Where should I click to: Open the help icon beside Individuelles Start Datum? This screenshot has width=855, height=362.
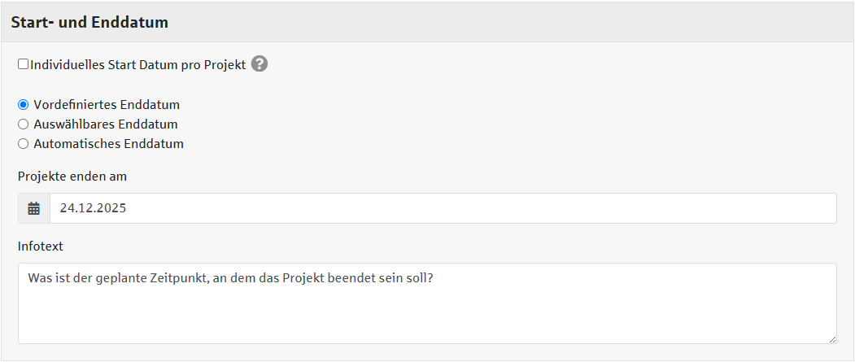click(260, 63)
